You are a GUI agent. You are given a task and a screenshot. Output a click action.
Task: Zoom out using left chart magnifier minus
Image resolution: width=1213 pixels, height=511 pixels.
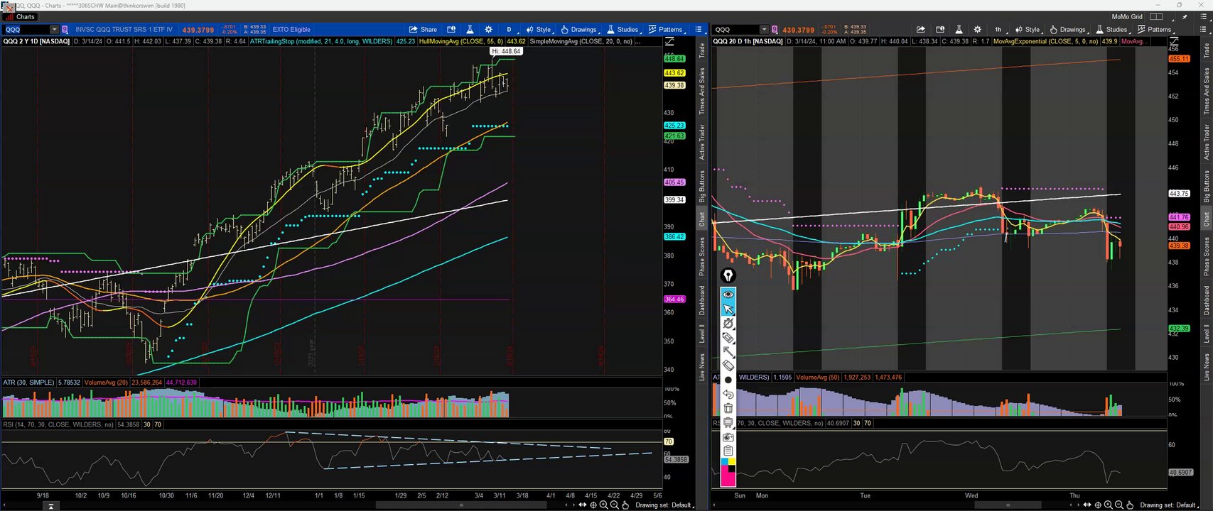tap(615, 505)
